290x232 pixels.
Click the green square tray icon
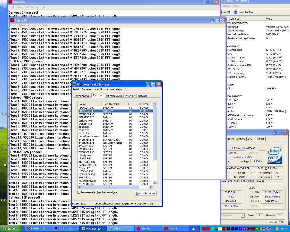[x=212, y=229]
